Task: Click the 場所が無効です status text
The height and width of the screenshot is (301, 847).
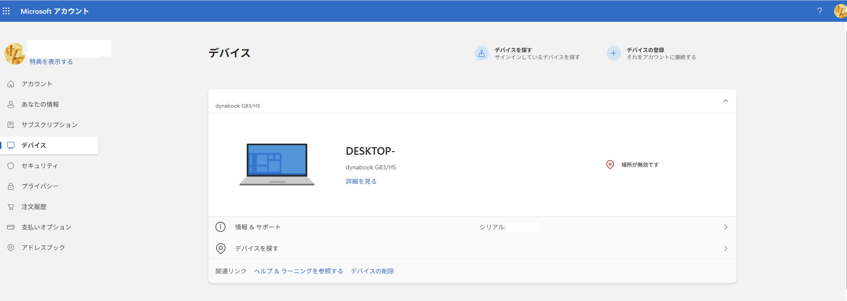Action: [640, 165]
